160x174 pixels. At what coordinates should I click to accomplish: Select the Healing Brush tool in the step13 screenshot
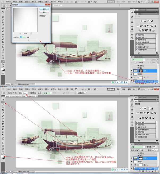pos(3,28)
